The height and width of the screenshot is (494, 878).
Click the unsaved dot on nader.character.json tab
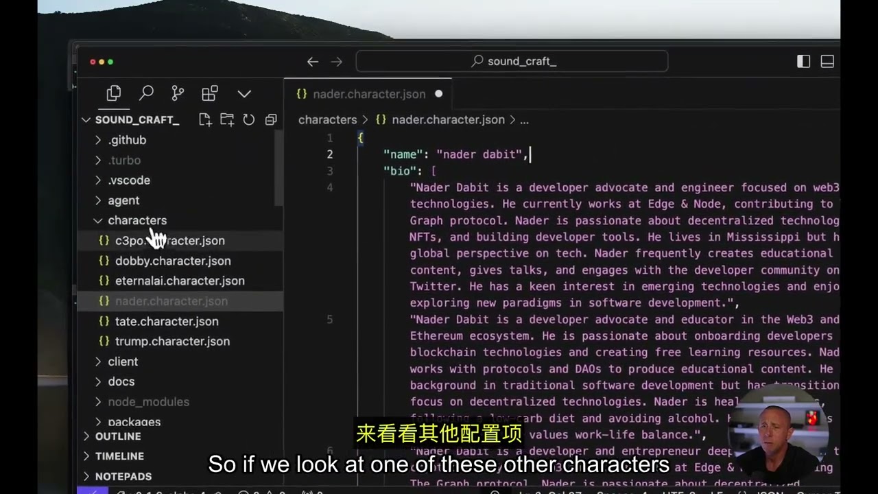tap(439, 94)
